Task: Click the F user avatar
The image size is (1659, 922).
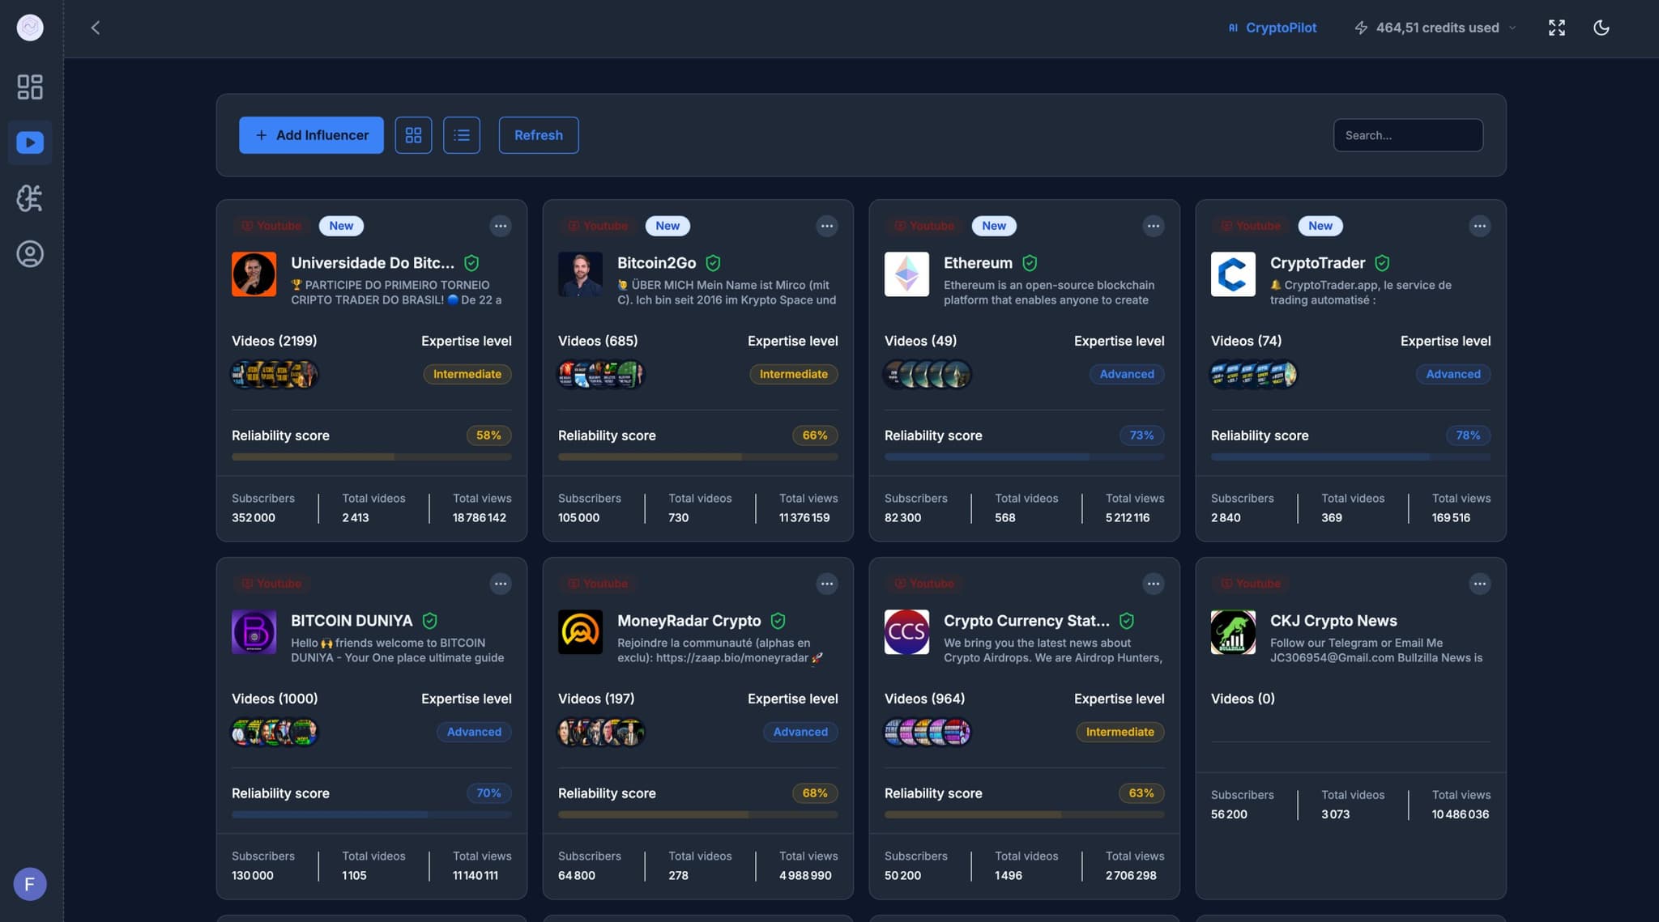Action: [x=30, y=884]
